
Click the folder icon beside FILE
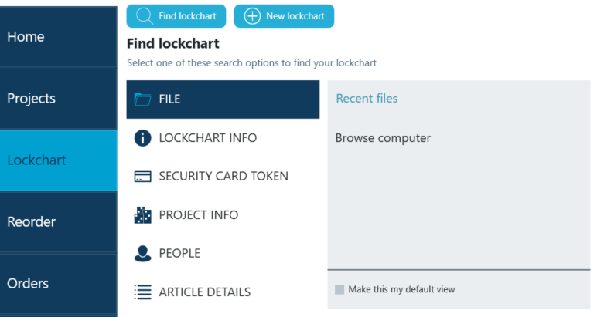(x=142, y=99)
